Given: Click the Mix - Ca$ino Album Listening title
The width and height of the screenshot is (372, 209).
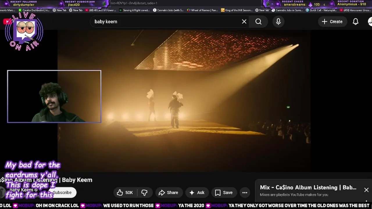Looking at the screenshot, I should pyautogui.click(x=308, y=188).
